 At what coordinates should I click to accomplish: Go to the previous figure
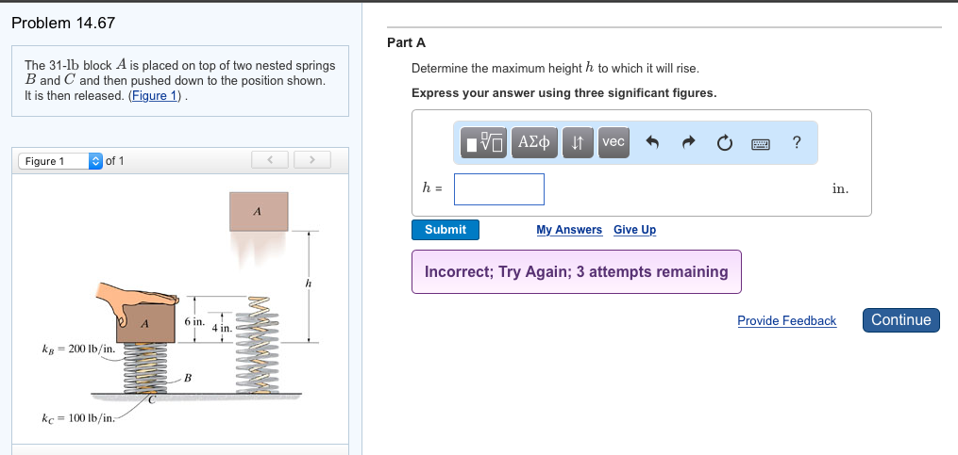click(269, 160)
